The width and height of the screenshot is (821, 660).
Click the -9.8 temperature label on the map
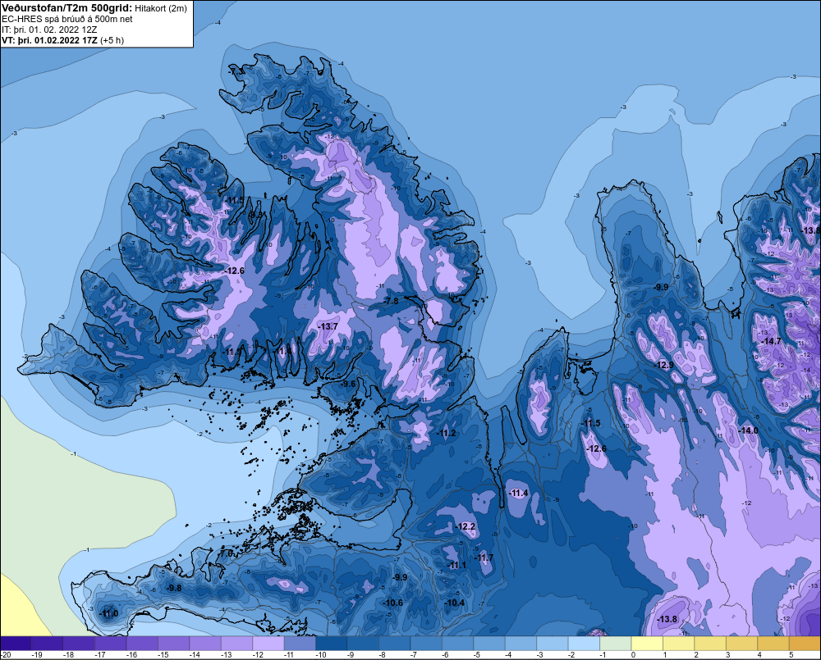point(173,588)
